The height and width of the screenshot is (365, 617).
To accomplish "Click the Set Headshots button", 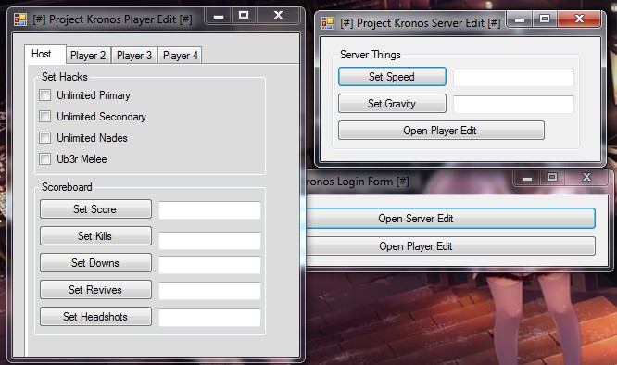I will point(95,316).
